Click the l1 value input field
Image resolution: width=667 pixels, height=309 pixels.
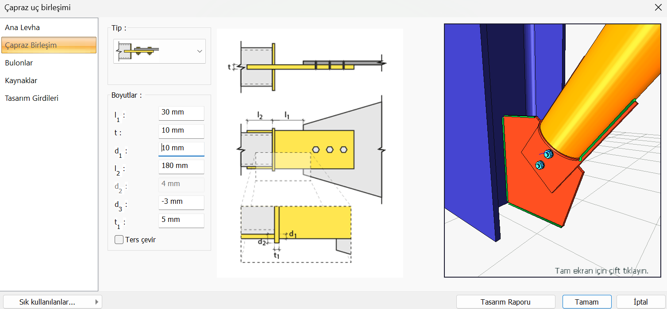pos(181,113)
